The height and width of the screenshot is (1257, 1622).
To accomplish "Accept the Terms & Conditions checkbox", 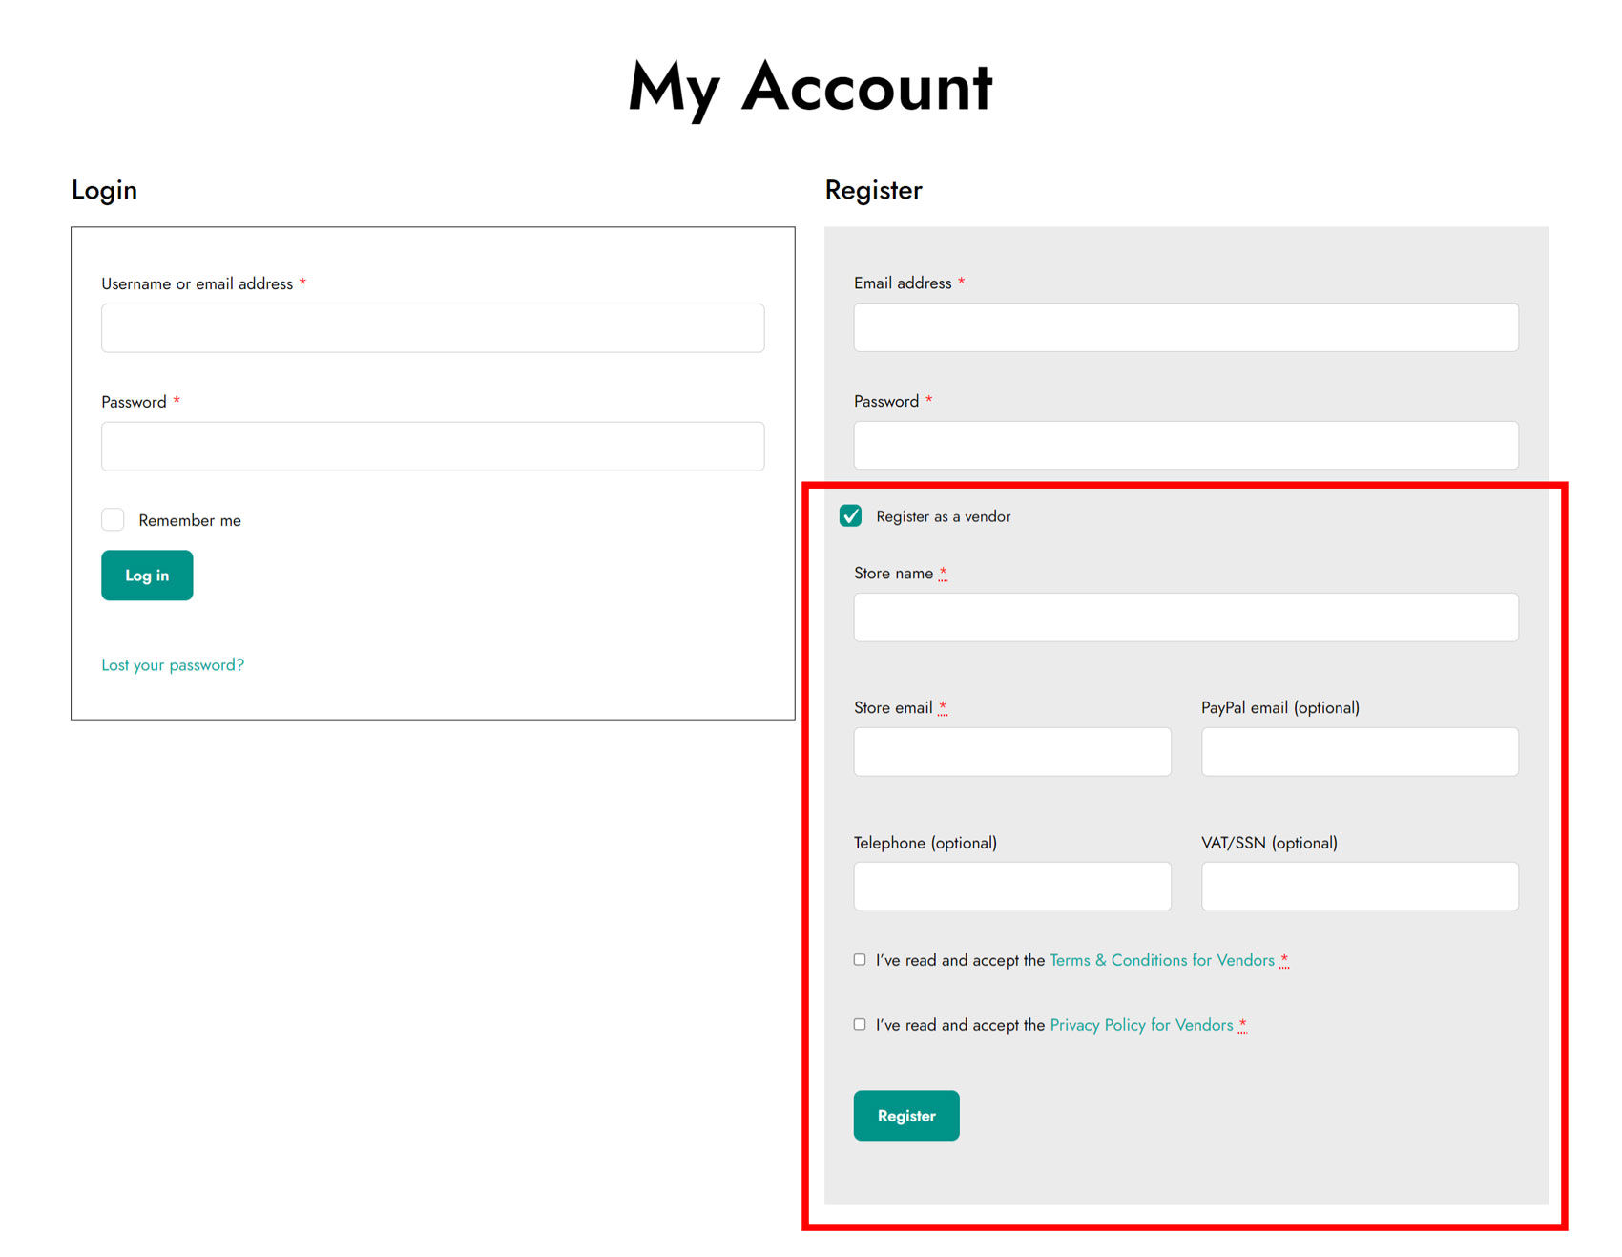I will point(860,960).
